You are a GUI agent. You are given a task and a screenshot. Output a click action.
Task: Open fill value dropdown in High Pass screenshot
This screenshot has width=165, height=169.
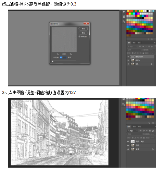tap(155, 53)
